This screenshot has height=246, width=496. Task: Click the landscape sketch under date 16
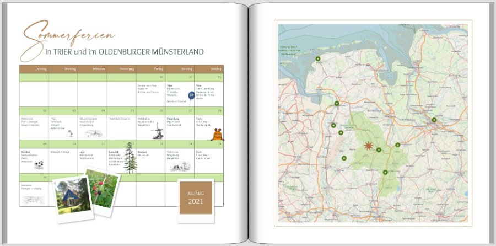pyautogui.click(x=34, y=199)
